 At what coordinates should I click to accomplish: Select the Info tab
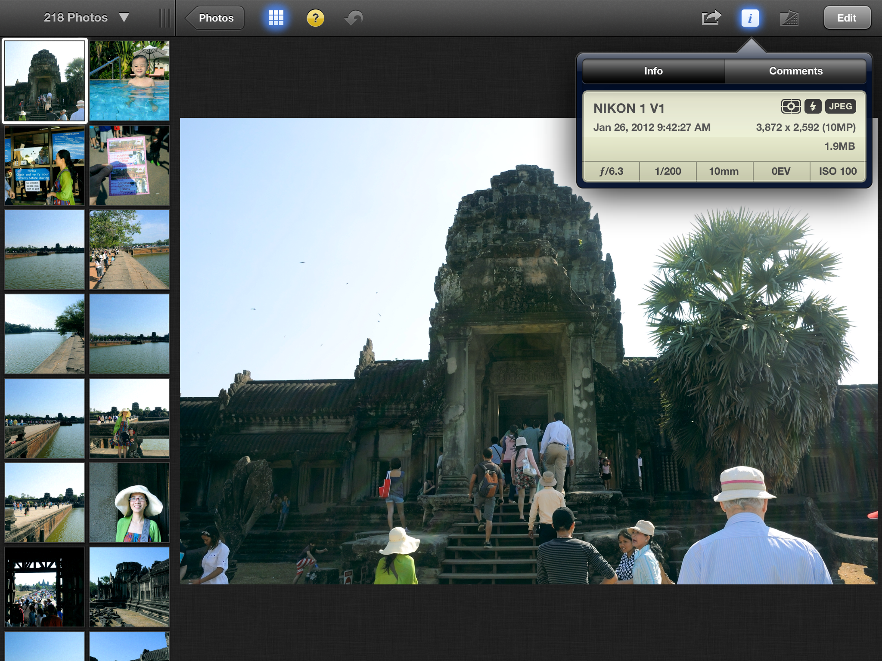[653, 71]
